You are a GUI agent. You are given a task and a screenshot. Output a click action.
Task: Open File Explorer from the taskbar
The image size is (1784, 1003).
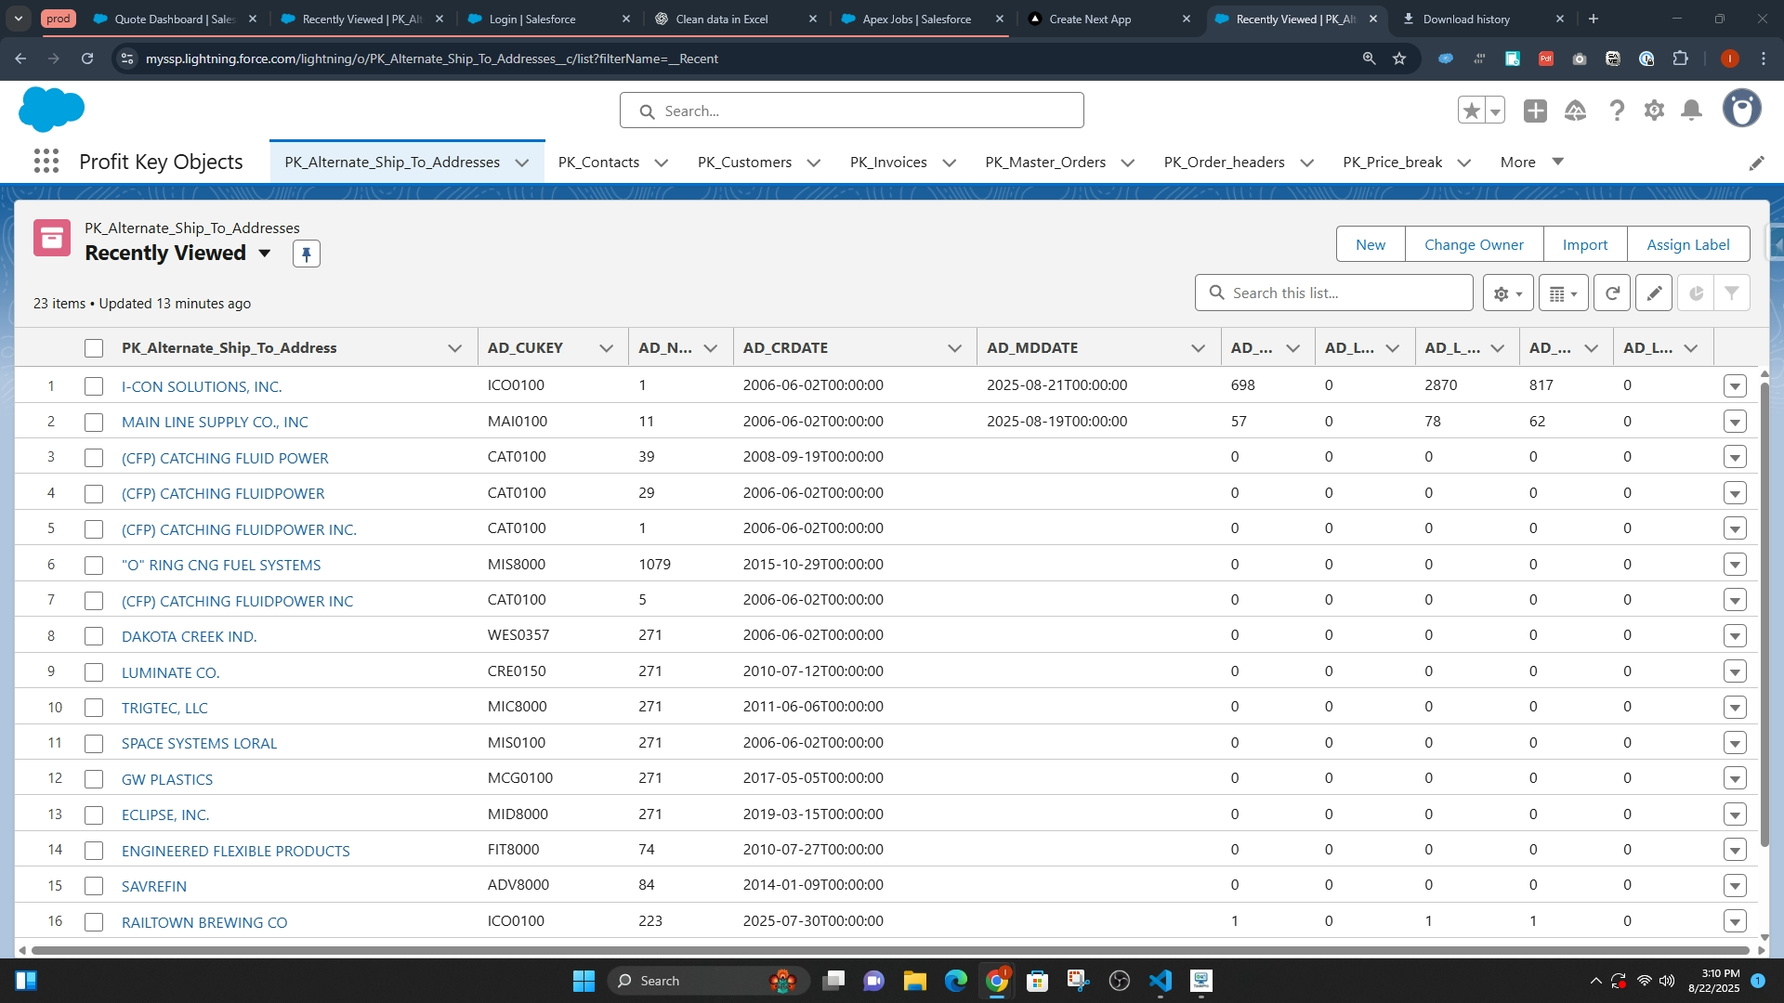914,981
